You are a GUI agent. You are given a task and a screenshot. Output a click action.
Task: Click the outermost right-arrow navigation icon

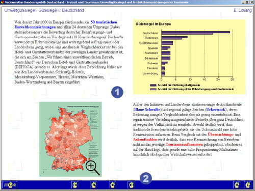[131, 185]
